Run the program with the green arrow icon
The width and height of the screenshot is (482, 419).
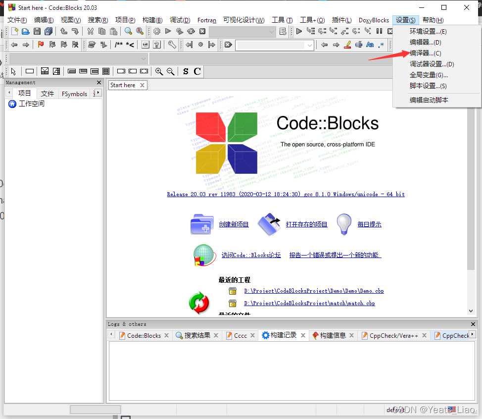[168, 31]
